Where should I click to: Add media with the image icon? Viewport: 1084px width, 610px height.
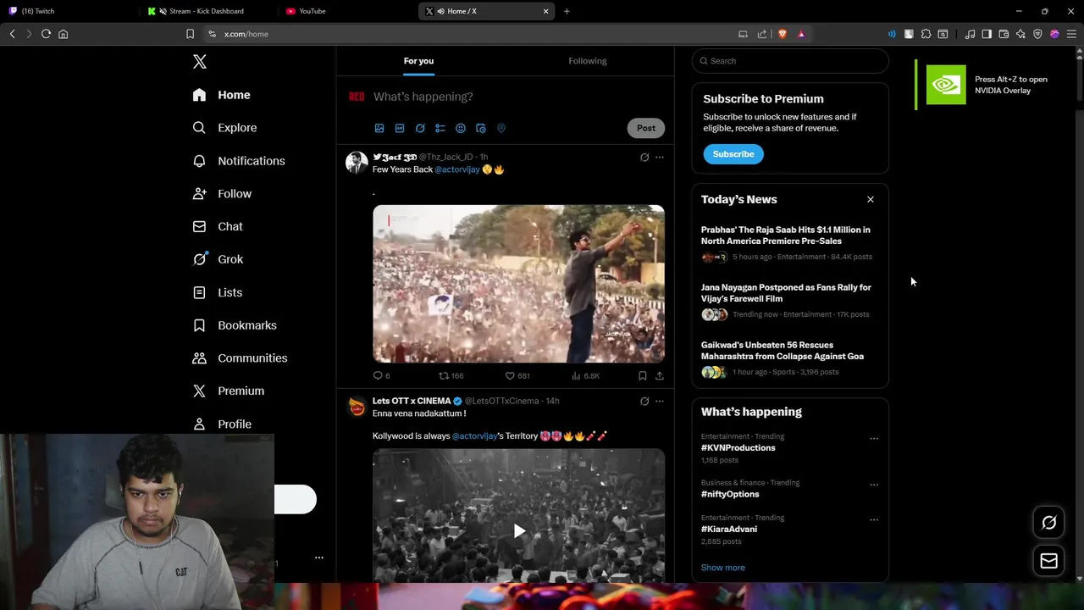(x=379, y=128)
